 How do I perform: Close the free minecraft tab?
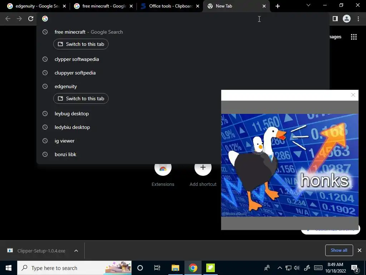131,6
